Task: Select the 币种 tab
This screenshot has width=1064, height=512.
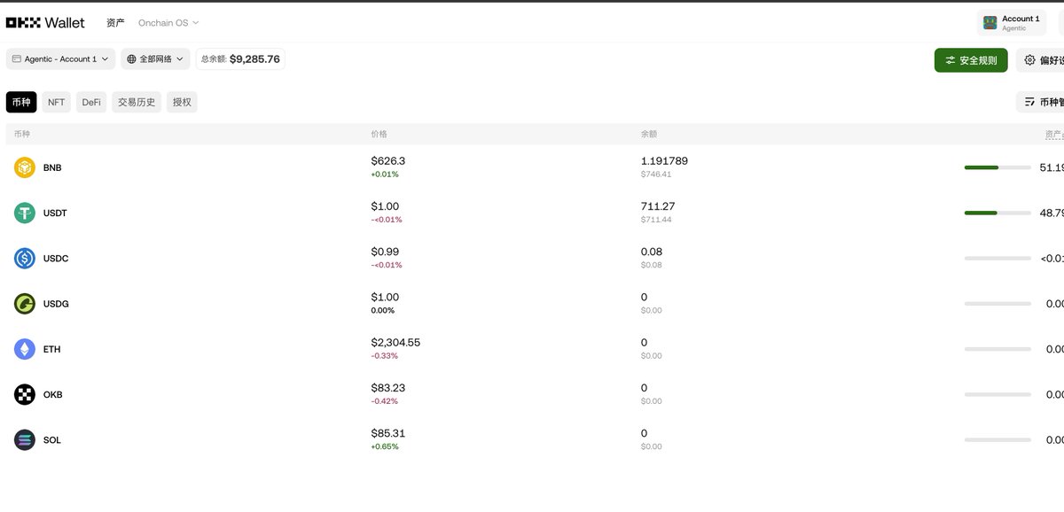Action: (21, 102)
